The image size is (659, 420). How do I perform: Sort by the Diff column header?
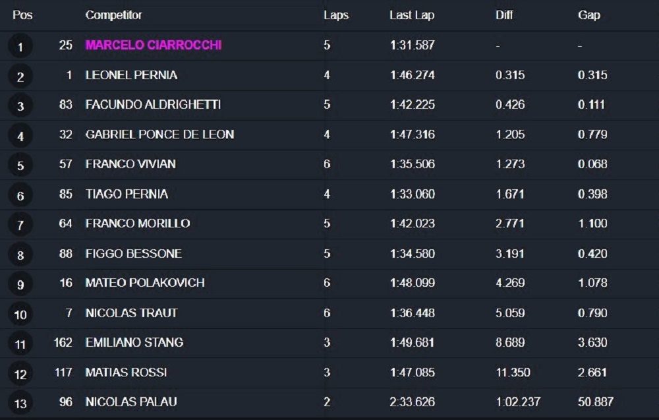point(504,15)
